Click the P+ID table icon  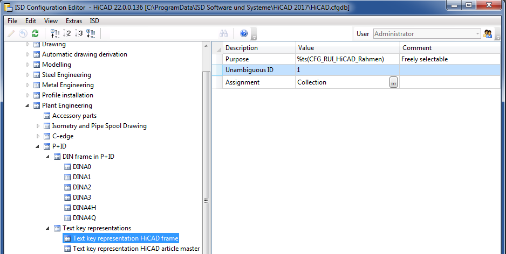47,146
